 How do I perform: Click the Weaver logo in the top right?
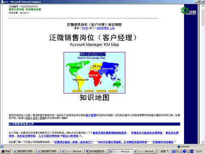[x=188, y=10]
